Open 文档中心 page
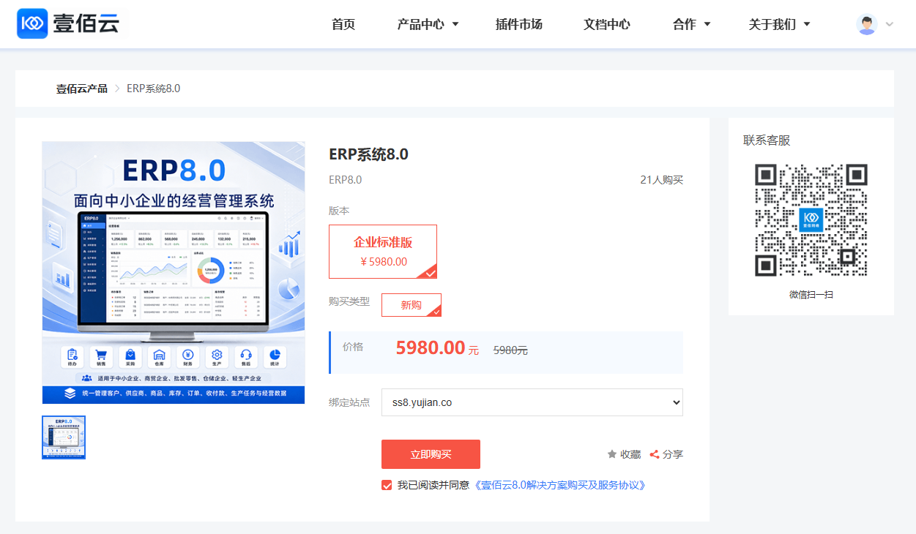This screenshot has height=534, width=916. (x=607, y=24)
